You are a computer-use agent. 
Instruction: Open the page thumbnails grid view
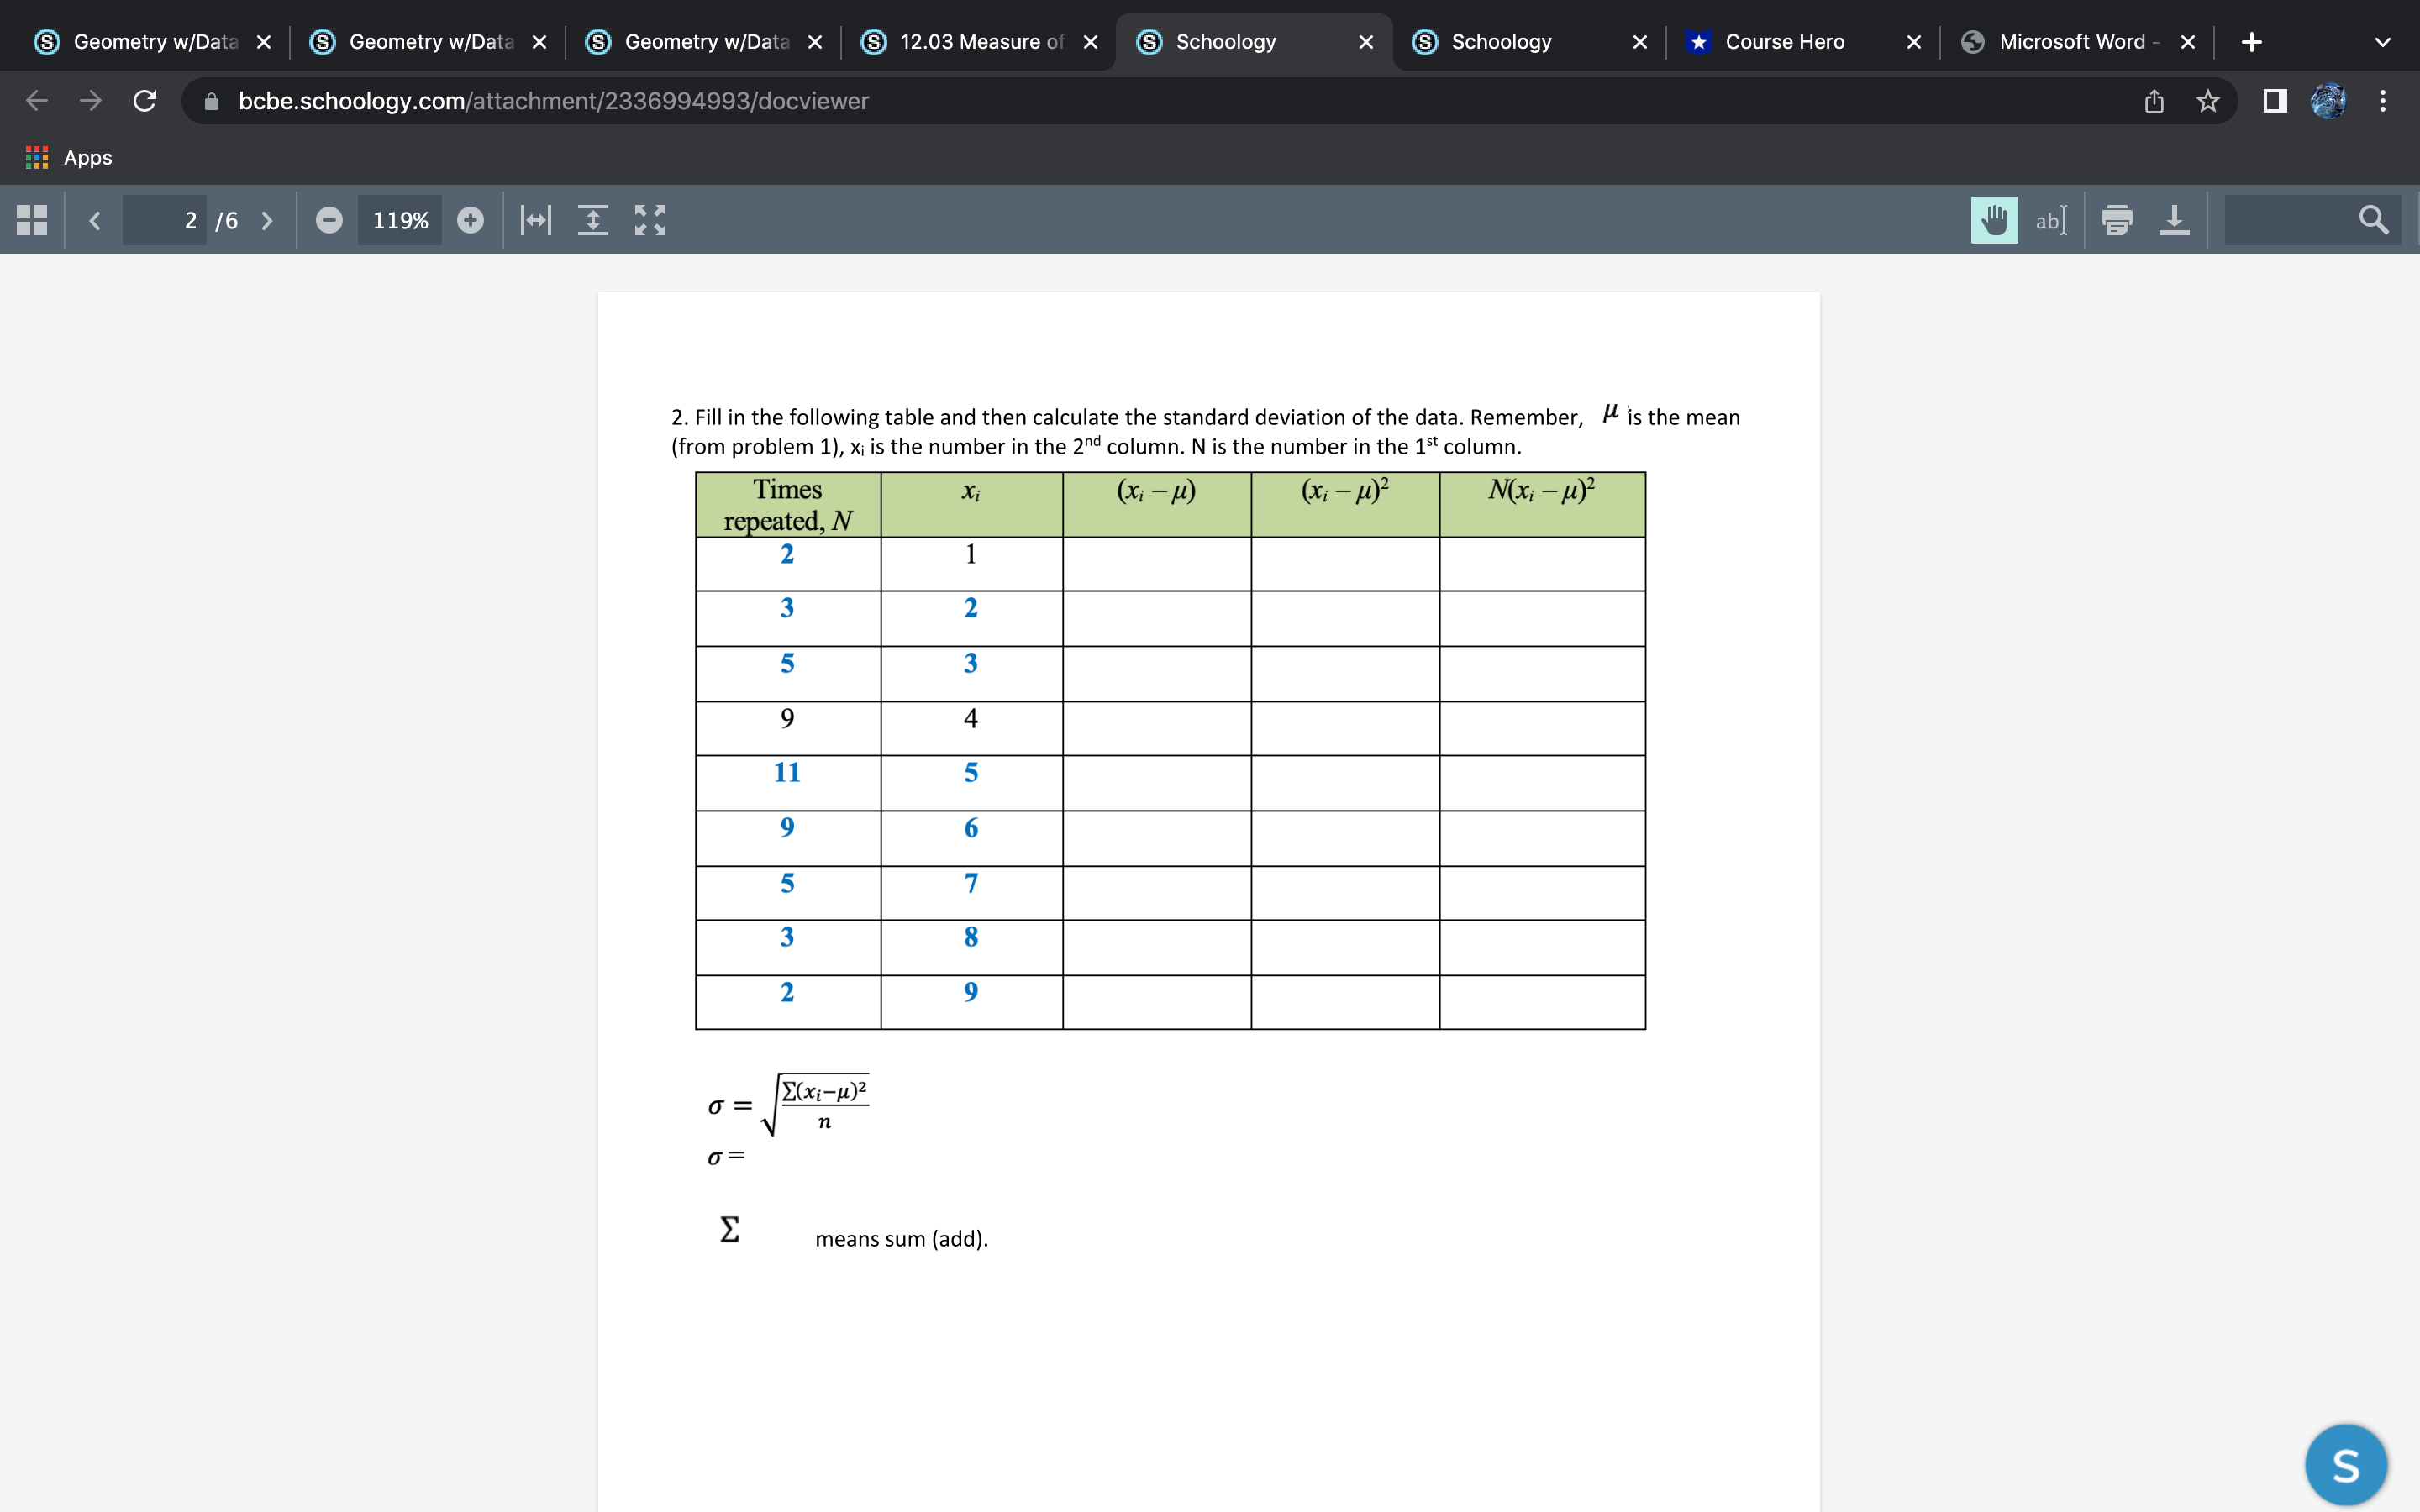(30, 220)
